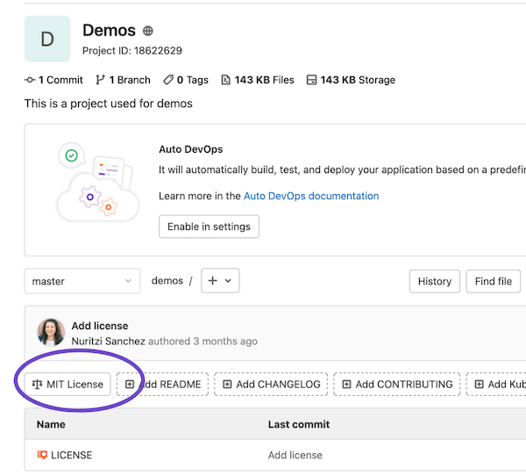Click the Add CONTRIBUTING button
Screen dimensions: 526x475
tap(397, 384)
